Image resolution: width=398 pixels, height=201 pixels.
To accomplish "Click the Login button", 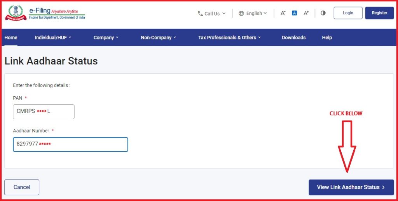I will pos(348,13).
